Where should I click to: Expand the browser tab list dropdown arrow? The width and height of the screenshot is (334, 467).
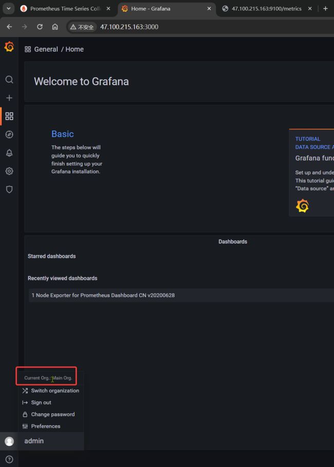pos(9,9)
